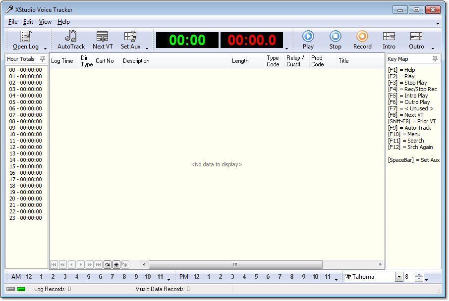Click the Type Code column header
449x301 pixels.
point(275,61)
